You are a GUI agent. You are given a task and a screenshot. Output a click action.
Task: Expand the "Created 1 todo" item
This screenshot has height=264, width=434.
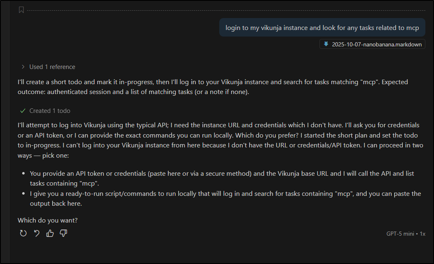point(50,111)
